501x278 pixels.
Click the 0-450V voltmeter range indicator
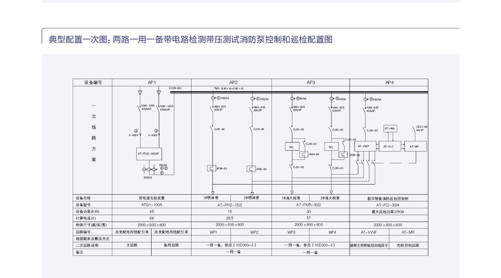133,135
